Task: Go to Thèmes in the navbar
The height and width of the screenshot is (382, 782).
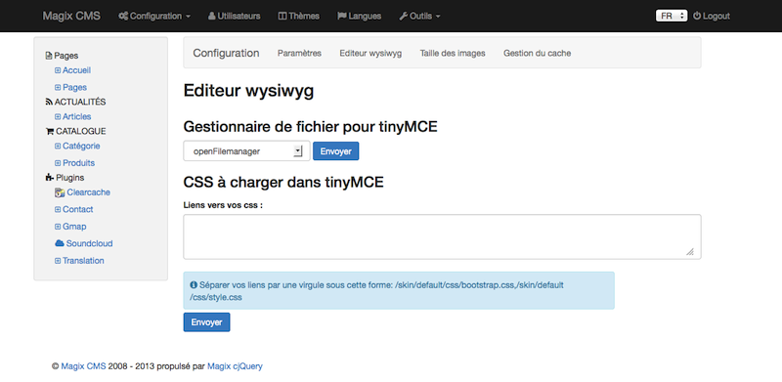Action: tap(299, 16)
